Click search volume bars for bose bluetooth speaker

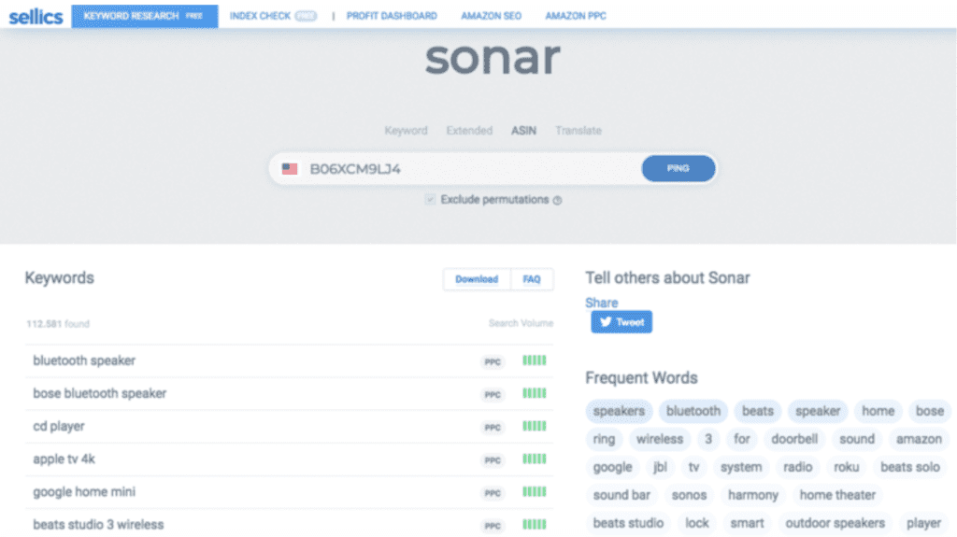[534, 393]
